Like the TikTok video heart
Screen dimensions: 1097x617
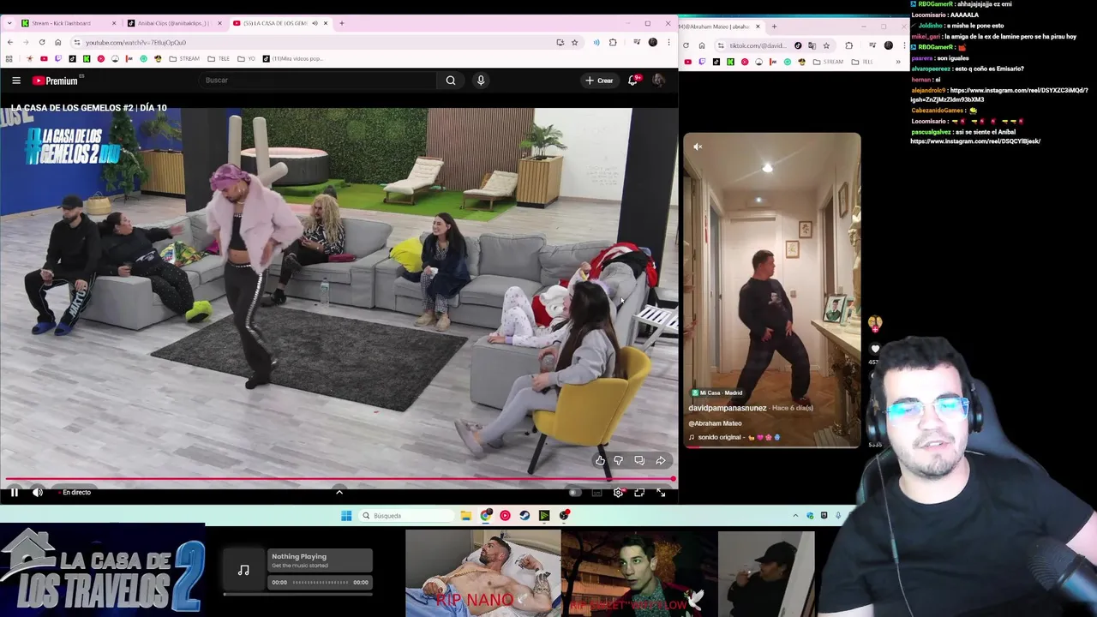[875, 349]
